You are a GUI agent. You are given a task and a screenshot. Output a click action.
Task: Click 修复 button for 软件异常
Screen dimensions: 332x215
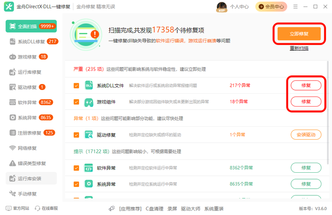(306, 168)
